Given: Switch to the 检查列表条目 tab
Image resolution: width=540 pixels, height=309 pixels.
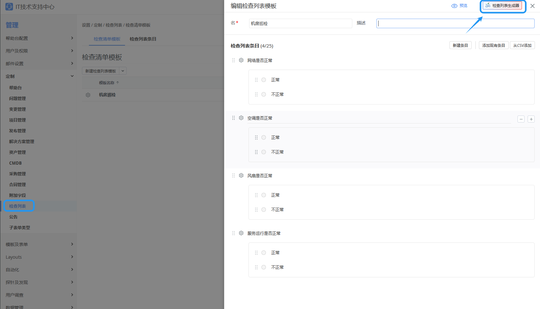Looking at the screenshot, I should tap(143, 39).
